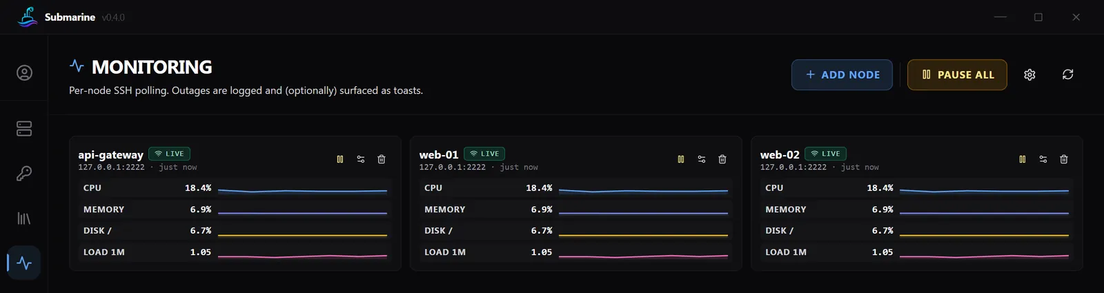Open settings sliders for web-01 node
The height and width of the screenshot is (293, 1104).
pyautogui.click(x=702, y=159)
